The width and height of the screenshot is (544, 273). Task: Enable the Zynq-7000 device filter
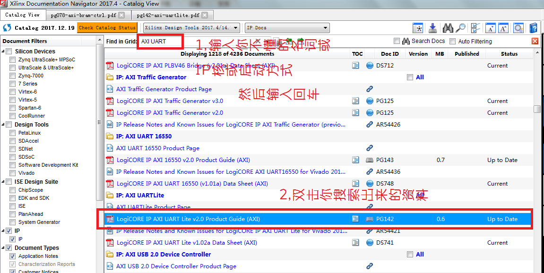pyautogui.click(x=13, y=75)
